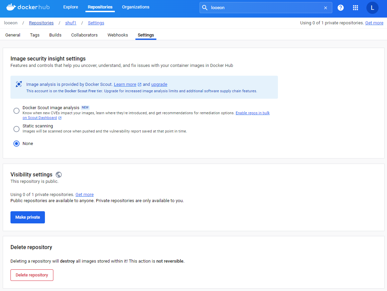Click the Docker Scout icon in the info banner
Viewport: 387px width, 291px height.
pos(19,84)
